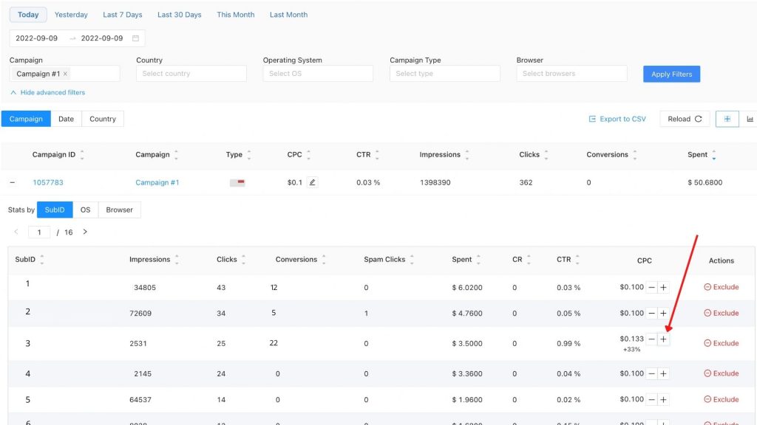Select the Last 7 Days range
Screen dimensions: 757x425
coord(123,15)
